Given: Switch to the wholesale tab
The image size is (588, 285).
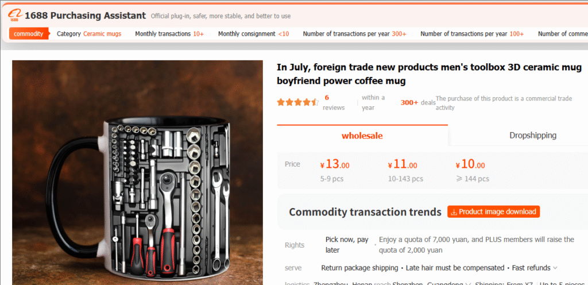Looking at the screenshot, I should [362, 136].
